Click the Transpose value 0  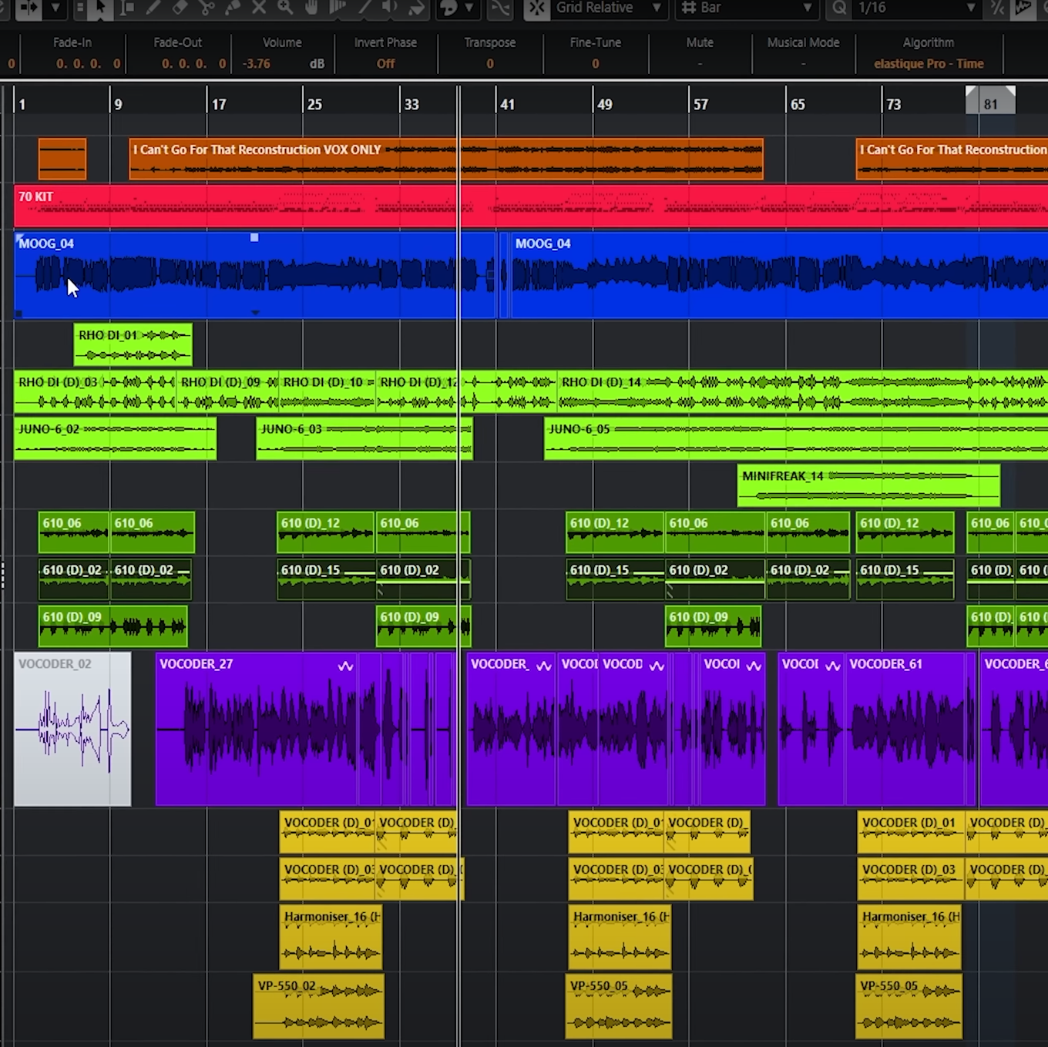click(x=490, y=64)
